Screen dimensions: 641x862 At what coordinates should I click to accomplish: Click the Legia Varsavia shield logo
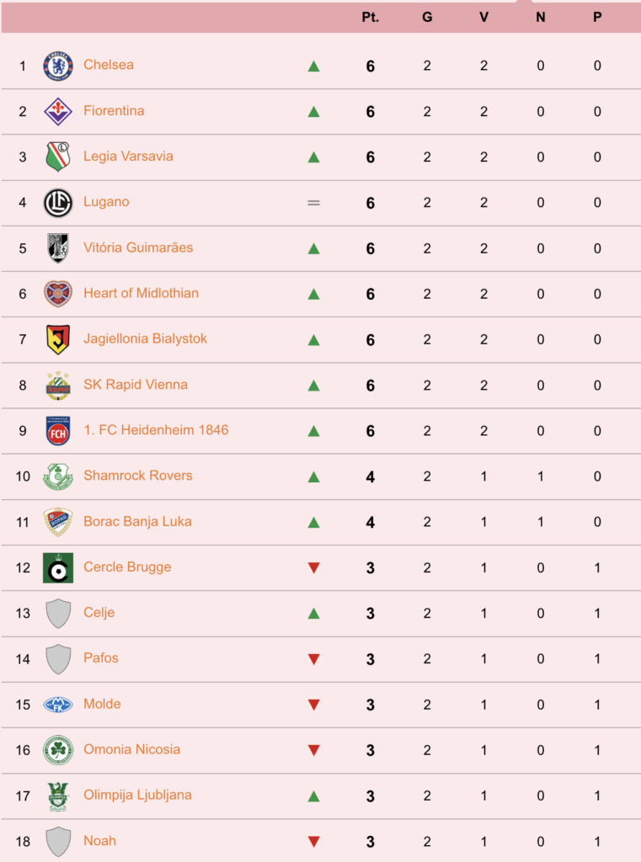pyautogui.click(x=58, y=157)
